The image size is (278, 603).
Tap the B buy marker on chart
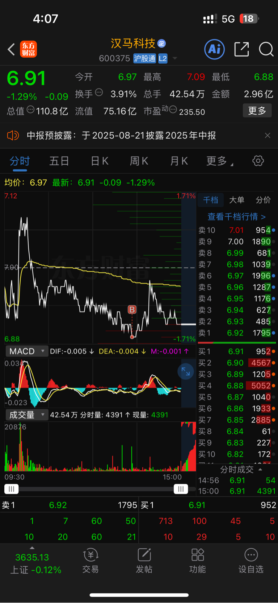(132, 309)
